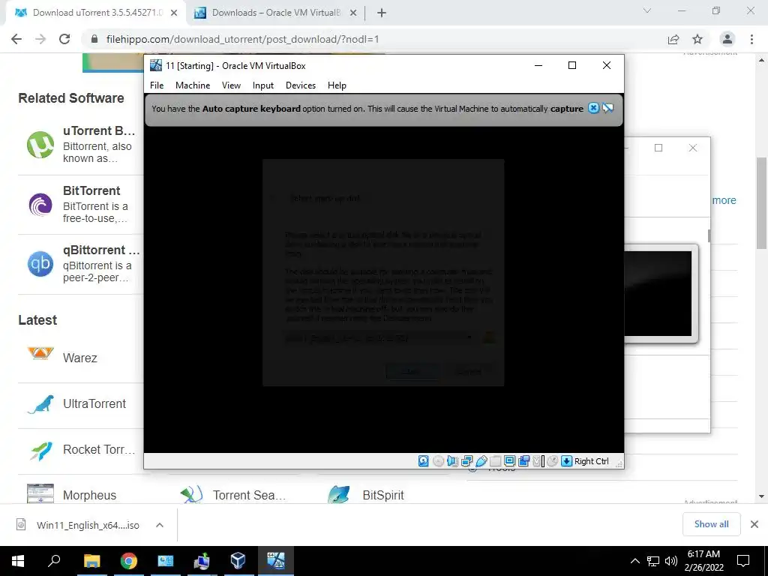The image size is (768, 576).
Task: Close the Download uTorrent tab
Action: 174,13
